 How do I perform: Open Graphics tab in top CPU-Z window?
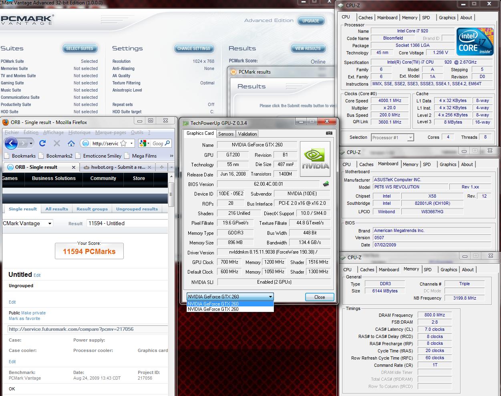click(x=447, y=18)
